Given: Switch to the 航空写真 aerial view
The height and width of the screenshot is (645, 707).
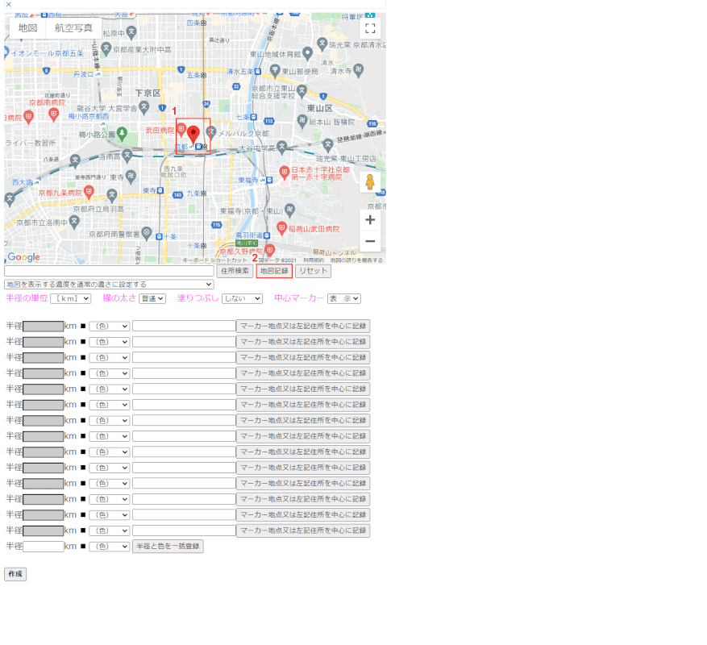Looking at the screenshot, I should (73, 28).
